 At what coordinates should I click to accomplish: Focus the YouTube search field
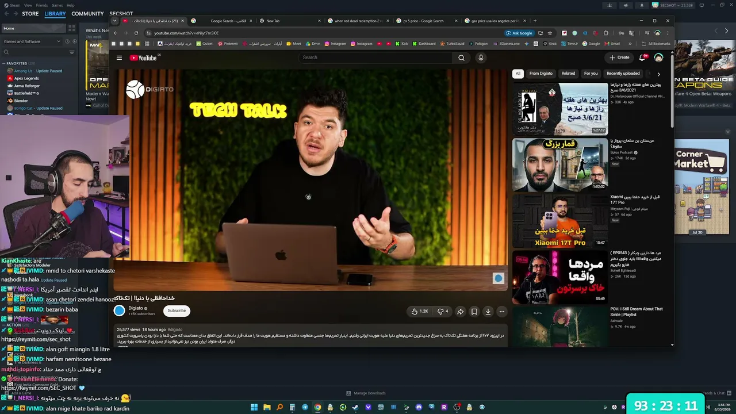pos(376,57)
